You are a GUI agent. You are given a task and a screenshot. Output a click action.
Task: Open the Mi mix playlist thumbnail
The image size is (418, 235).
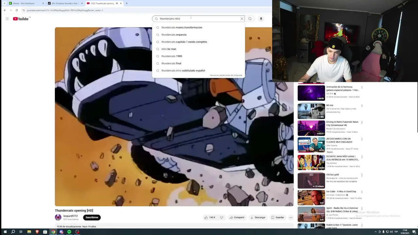(x=311, y=111)
